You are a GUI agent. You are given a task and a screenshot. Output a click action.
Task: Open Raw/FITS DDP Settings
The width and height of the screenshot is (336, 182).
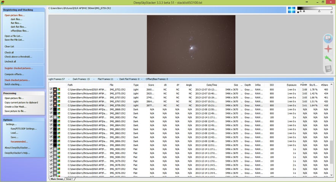coord(24,129)
